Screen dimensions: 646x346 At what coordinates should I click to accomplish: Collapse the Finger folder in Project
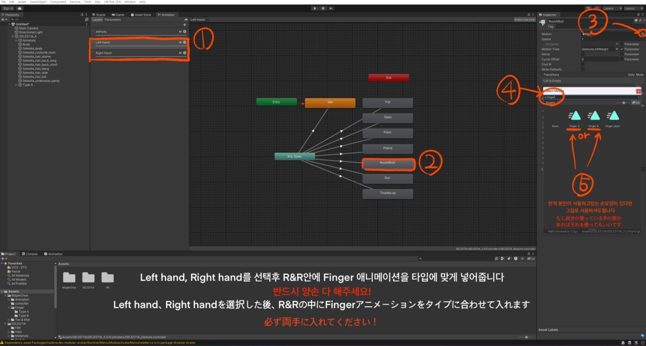[9, 308]
